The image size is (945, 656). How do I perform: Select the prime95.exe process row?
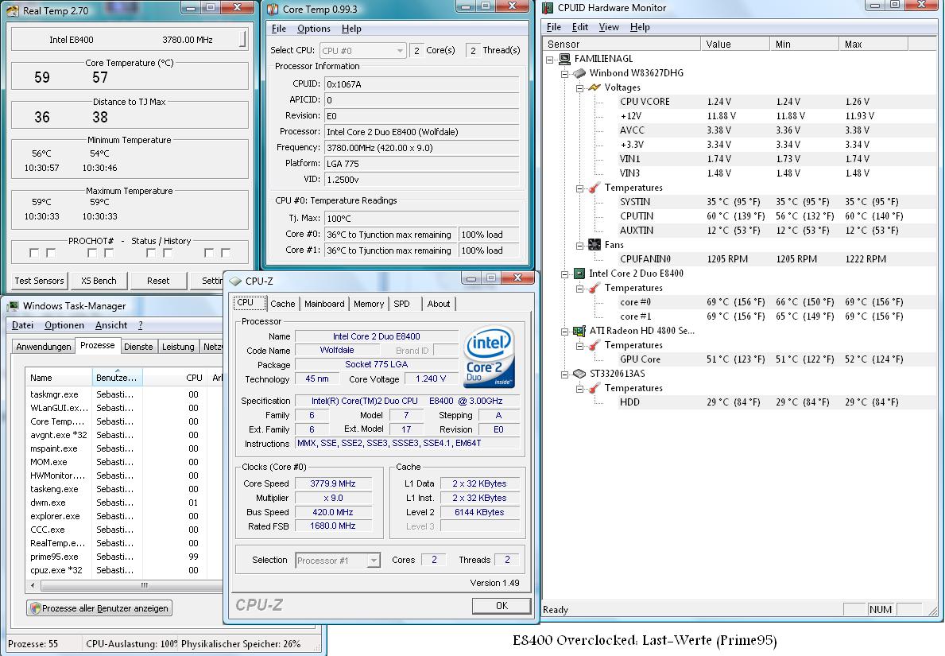(123, 557)
